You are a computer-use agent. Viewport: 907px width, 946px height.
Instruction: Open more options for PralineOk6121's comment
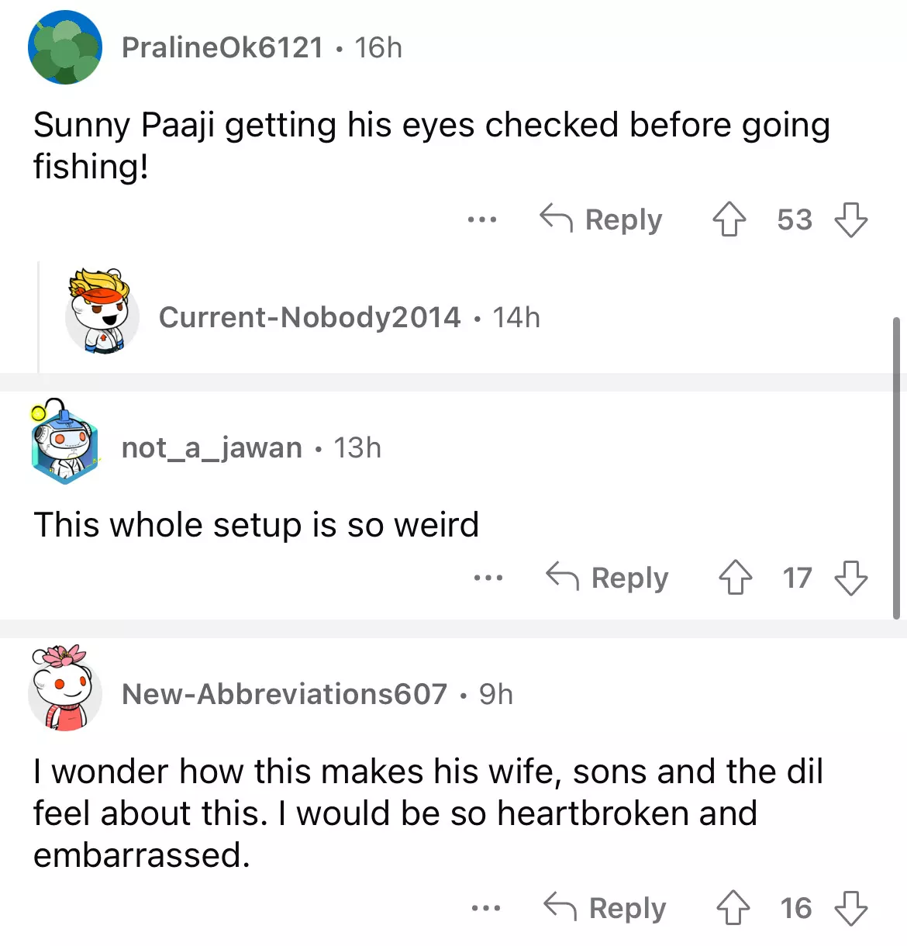482,219
